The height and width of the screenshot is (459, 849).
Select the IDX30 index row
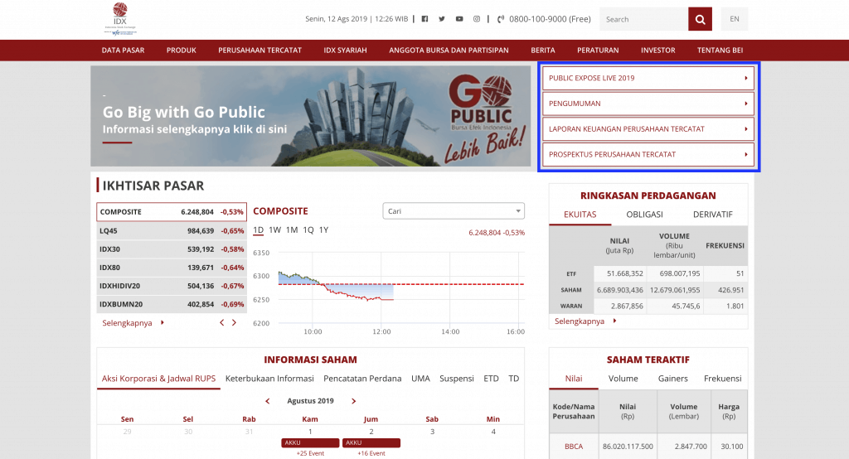click(172, 249)
